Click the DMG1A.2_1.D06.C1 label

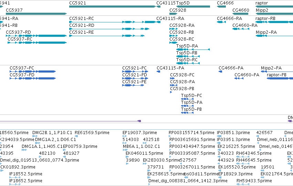[x=55, y=140]
